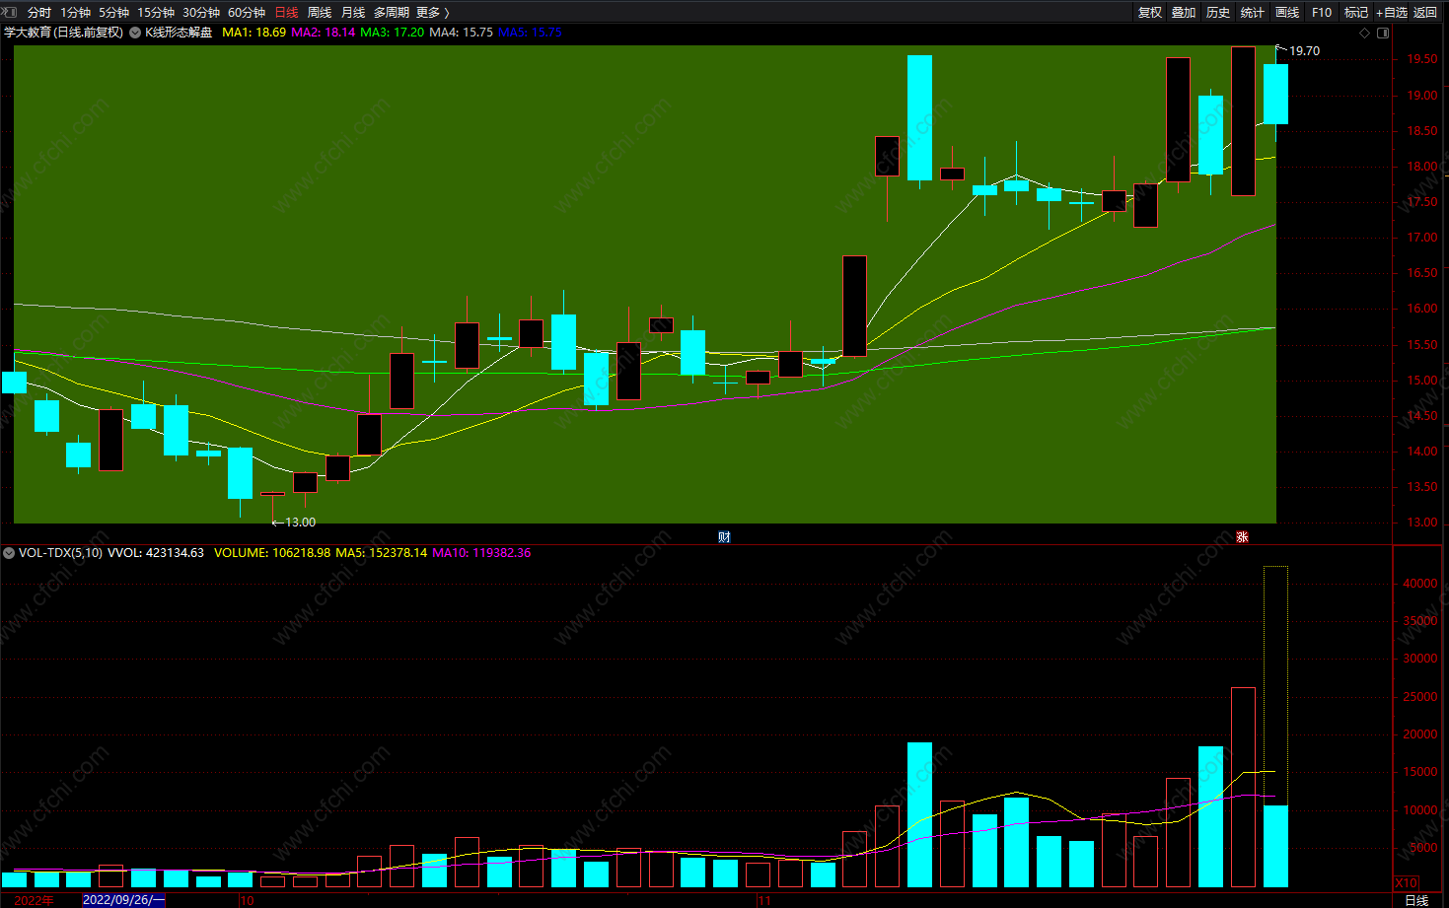Select the 60分钟 period tab
This screenshot has width=1449, height=908.
click(246, 13)
